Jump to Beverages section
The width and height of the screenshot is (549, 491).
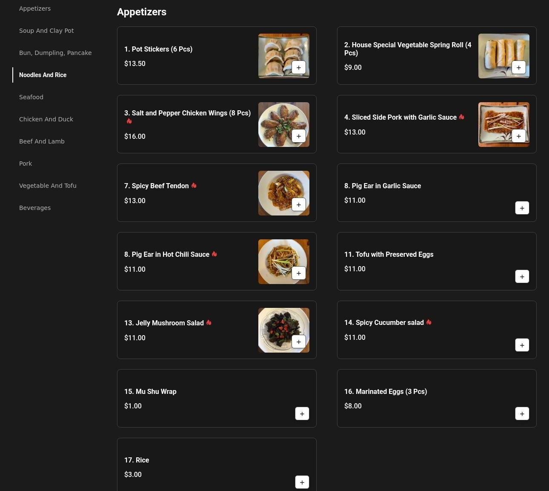(x=35, y=208)
